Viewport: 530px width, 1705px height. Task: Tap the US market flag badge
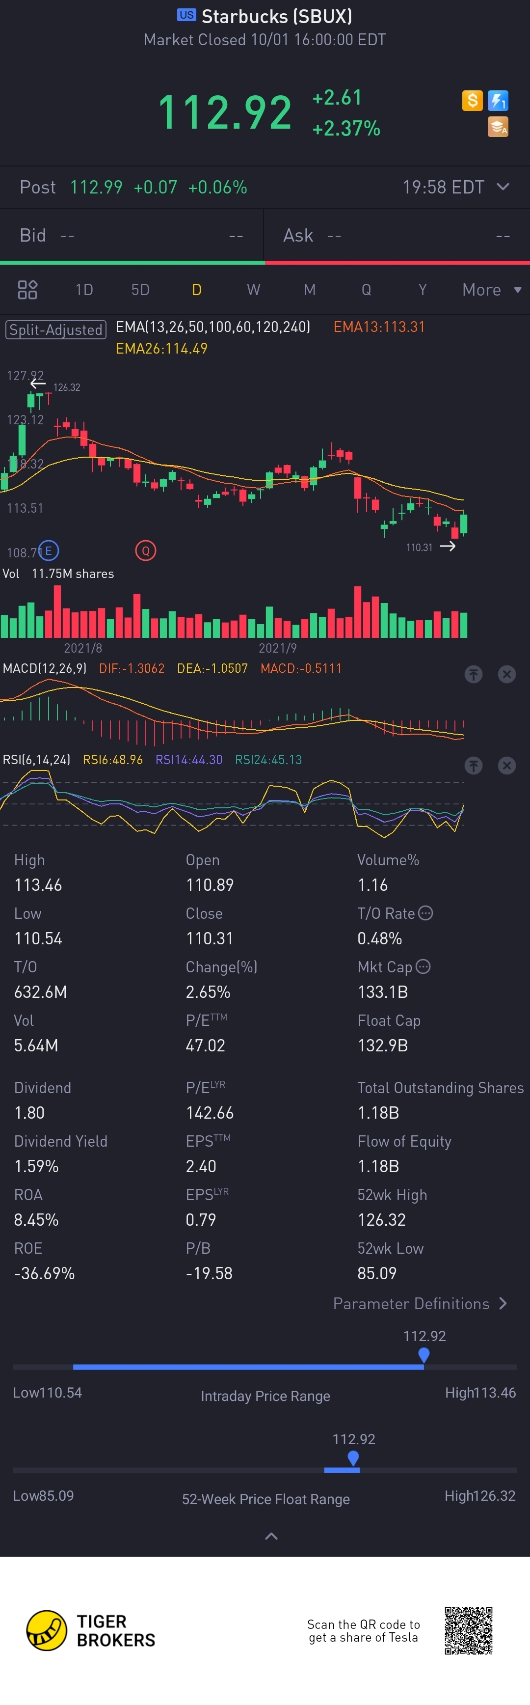click(186, 15)
